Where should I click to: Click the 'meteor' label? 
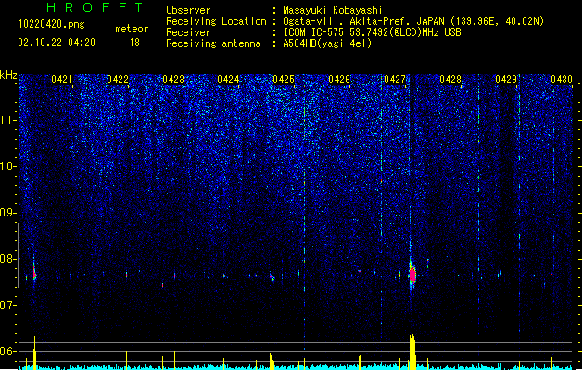tap(132, 29)
